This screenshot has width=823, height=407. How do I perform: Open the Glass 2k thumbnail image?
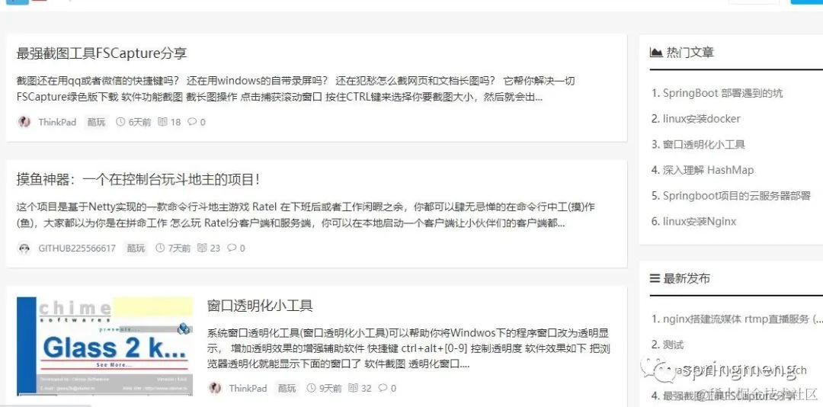[x=105, y=346]
